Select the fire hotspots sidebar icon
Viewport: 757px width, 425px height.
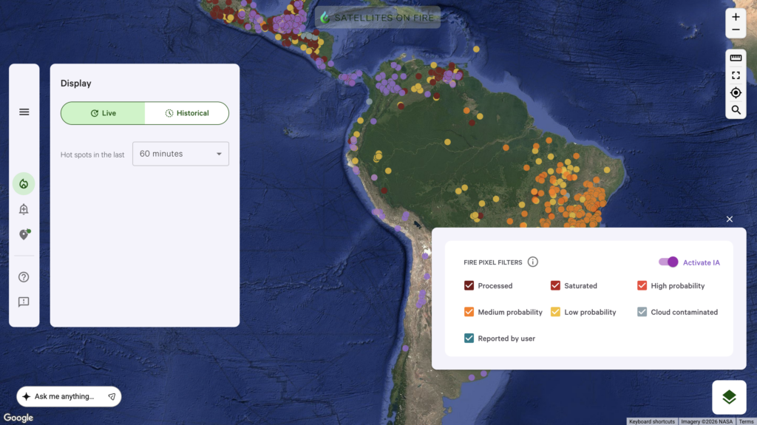pyautogui.click(x=24, y=183)
